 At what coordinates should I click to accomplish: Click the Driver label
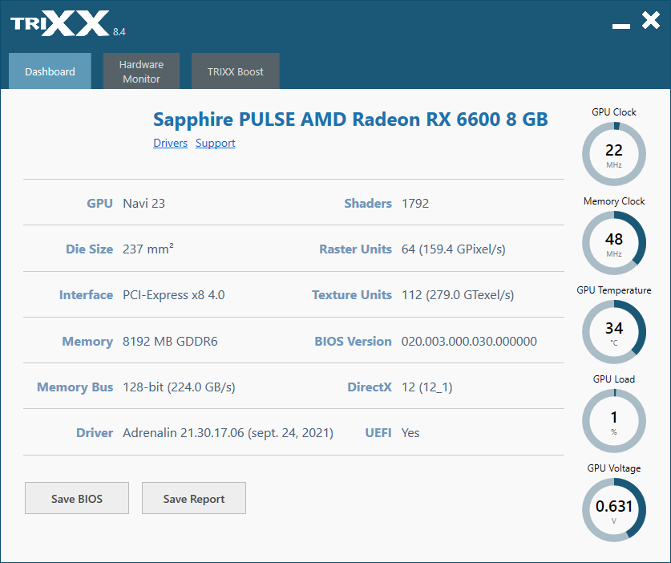(x=95, y=433)
